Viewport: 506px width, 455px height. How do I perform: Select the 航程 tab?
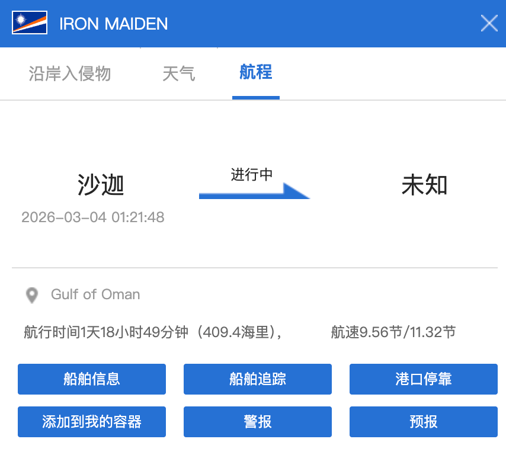pyautogui.click(x=255, y=72)
